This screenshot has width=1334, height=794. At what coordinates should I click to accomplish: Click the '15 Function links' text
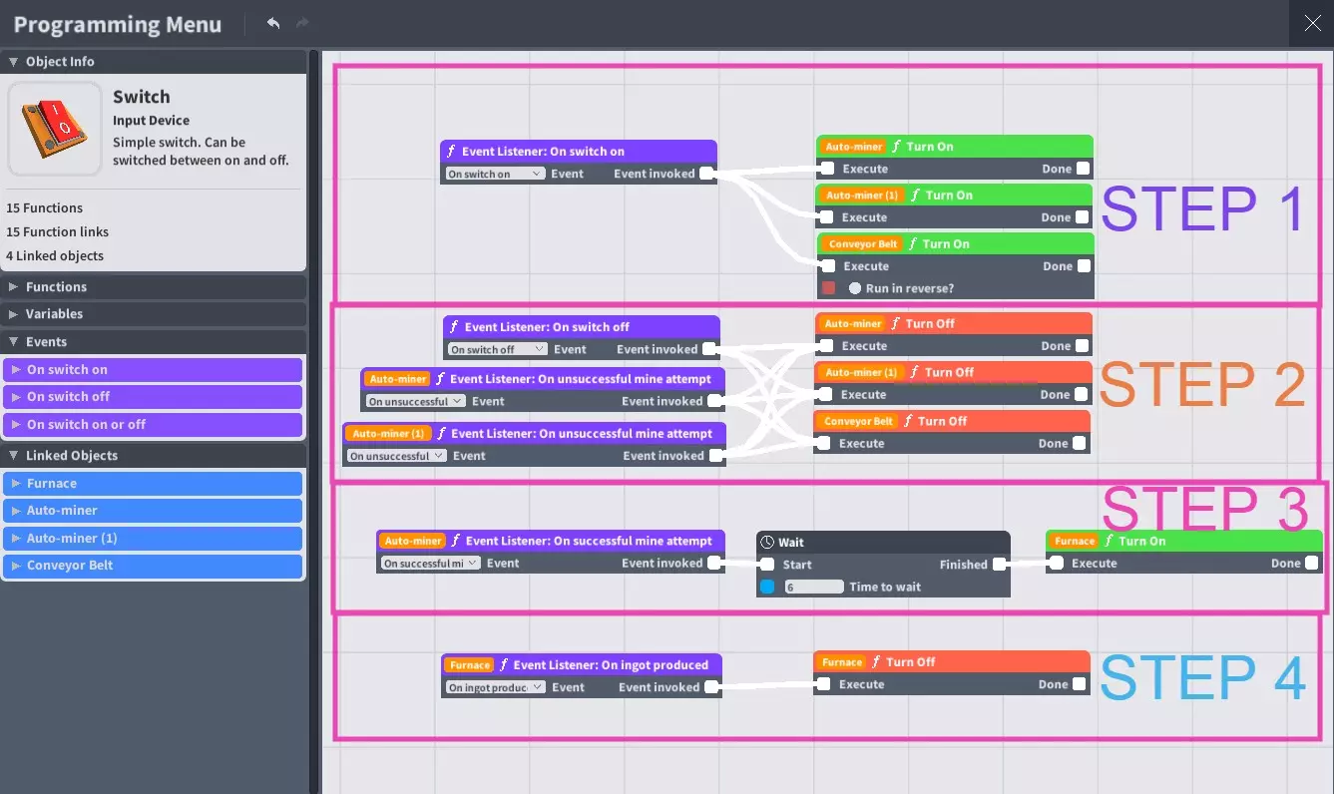click(58, 232)
